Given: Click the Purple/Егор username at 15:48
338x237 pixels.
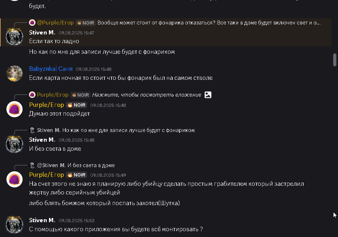Looking at the screenshot, I should (x=46, y=105).
